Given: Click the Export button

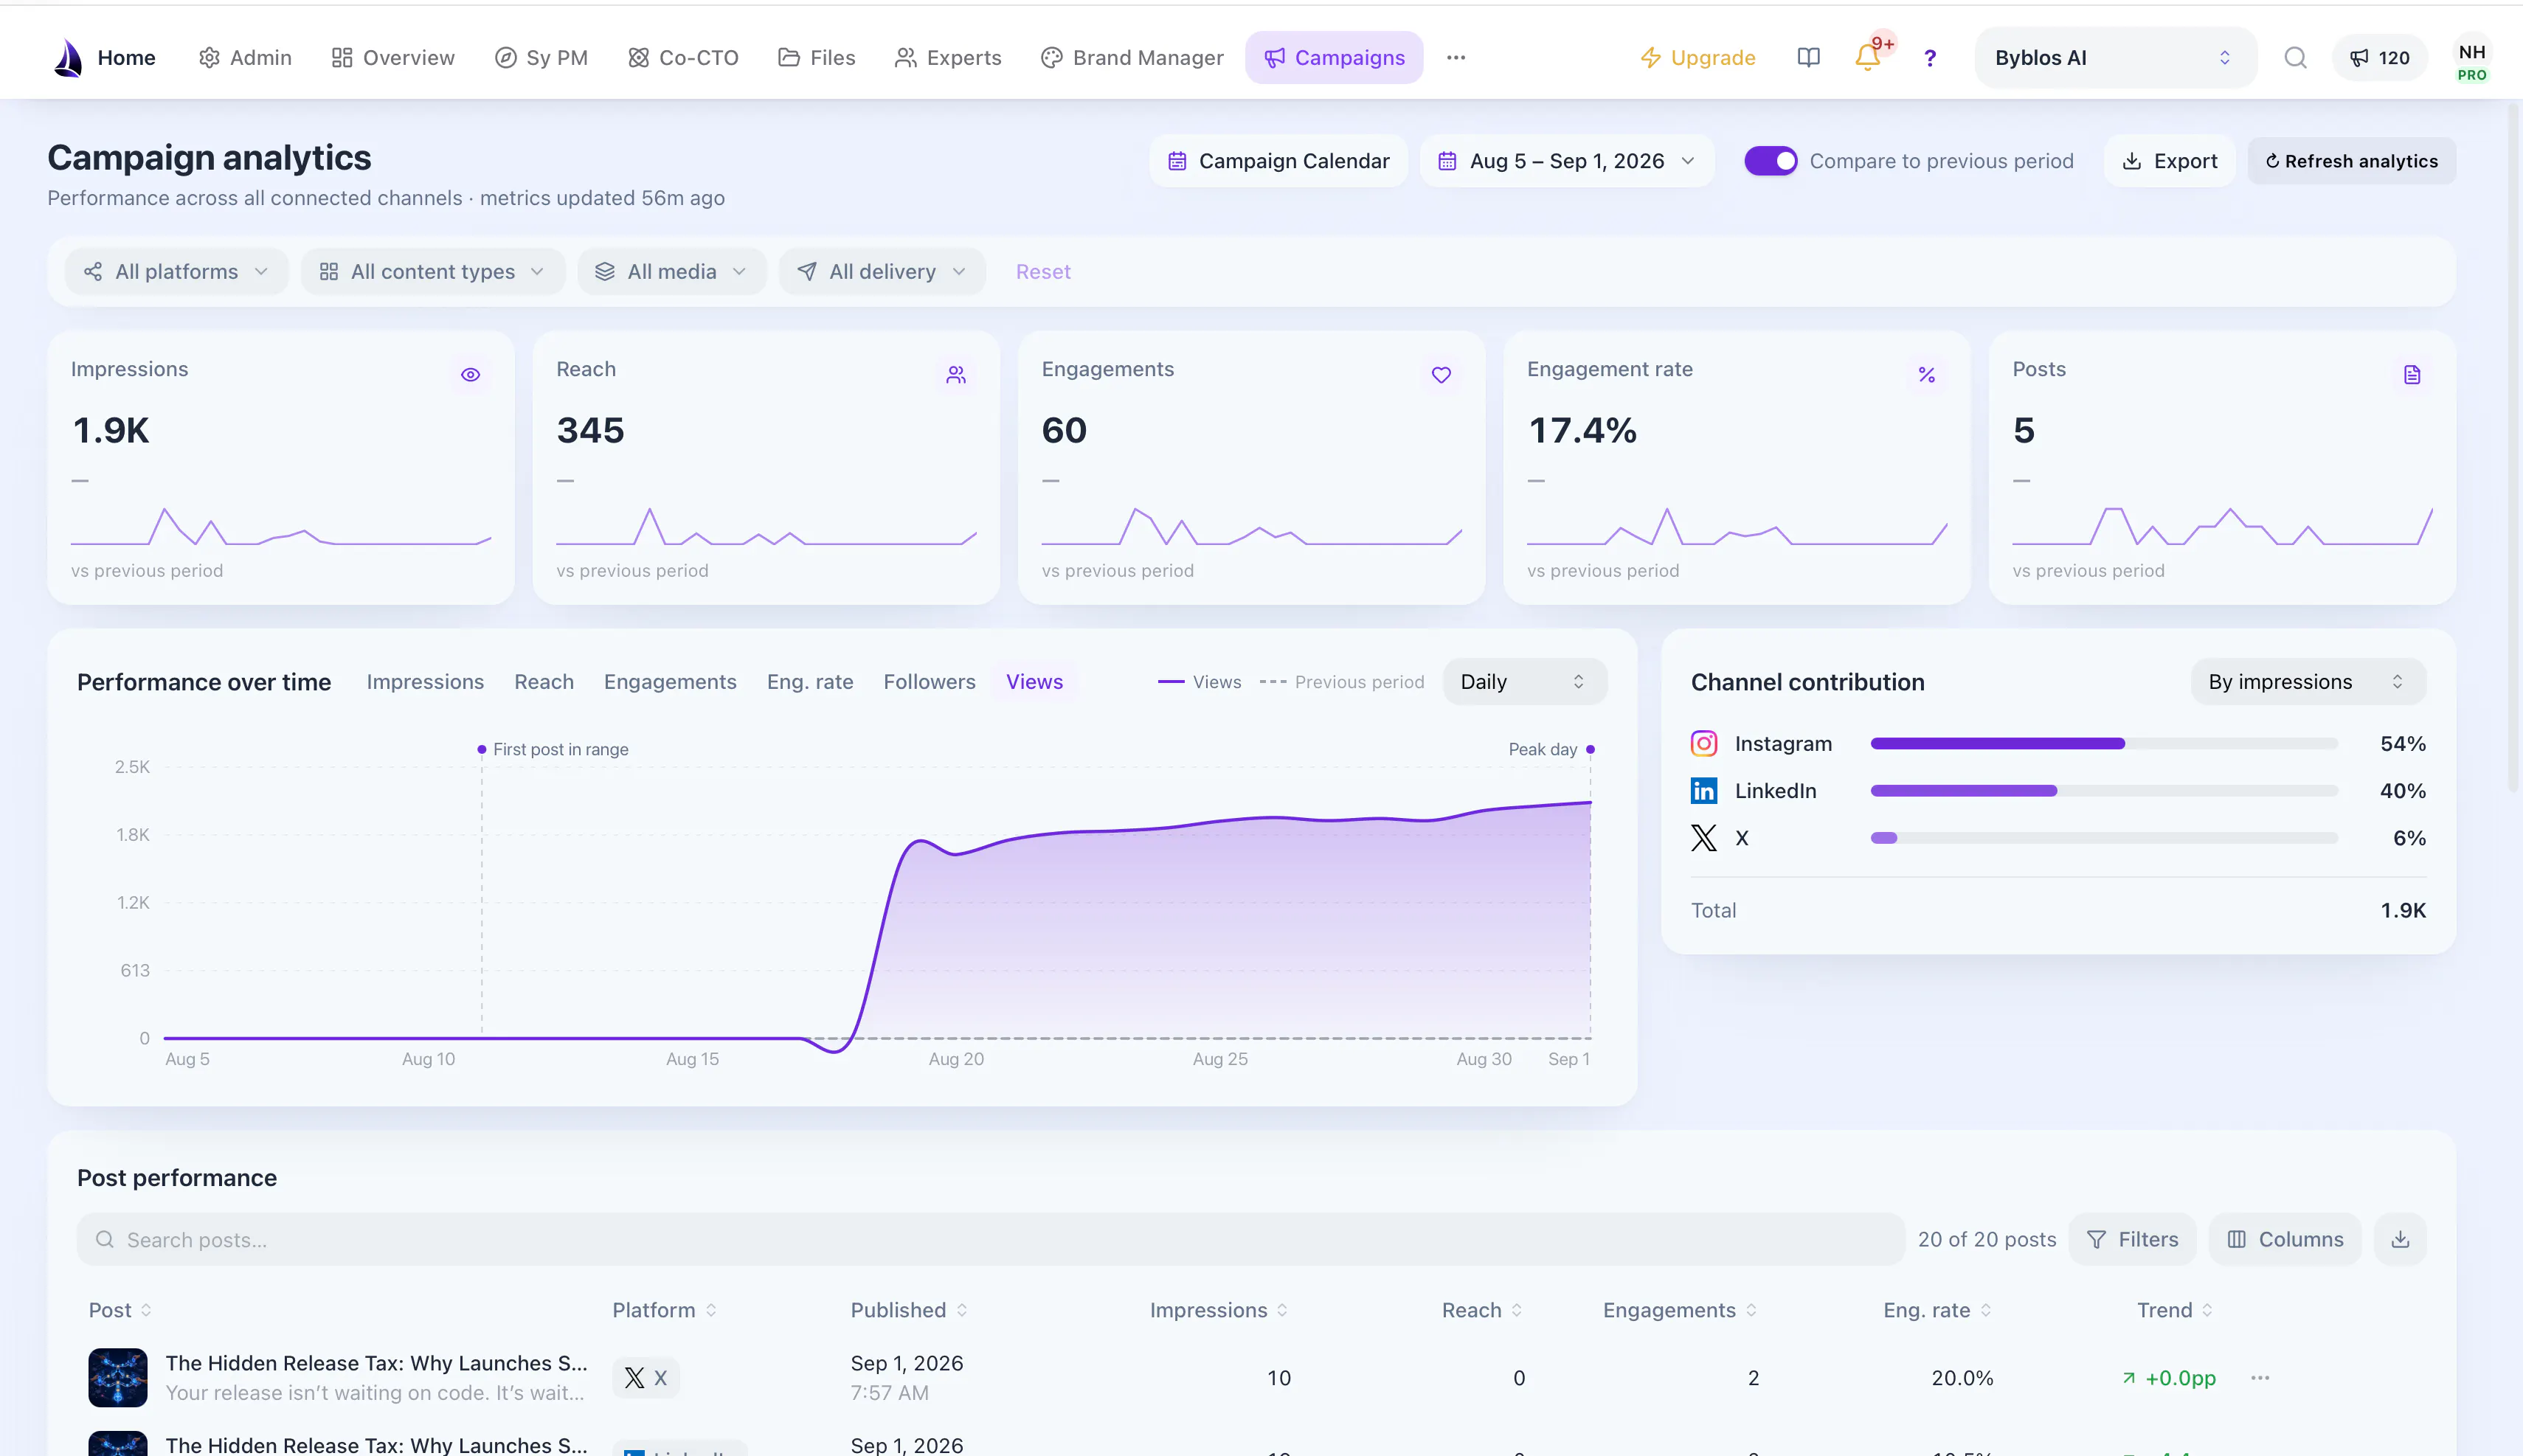Looking at the screenshot, I should pos(2169,161).
